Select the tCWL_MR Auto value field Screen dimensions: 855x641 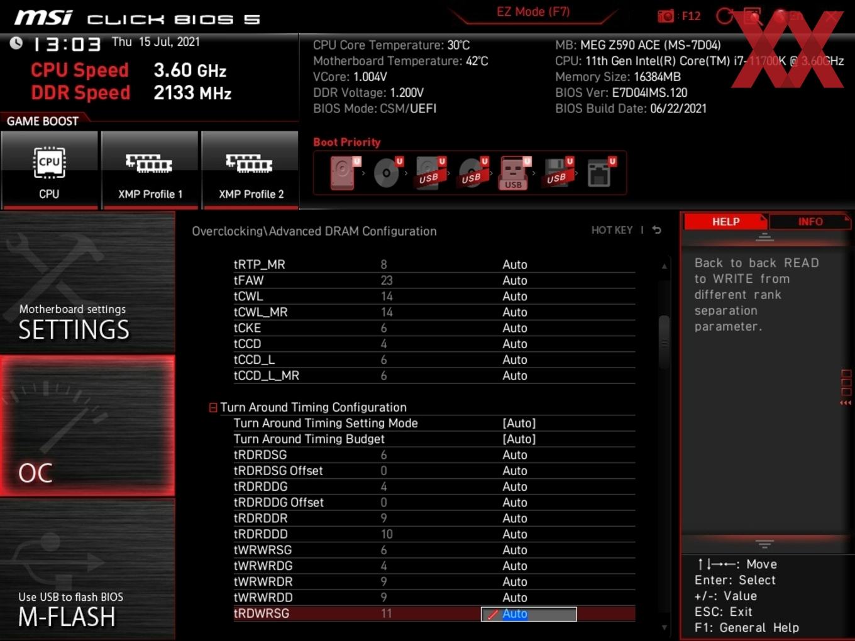point(515,312)
